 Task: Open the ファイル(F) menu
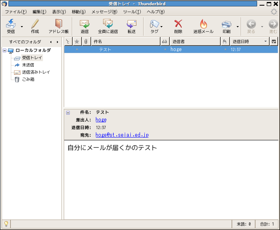click(x=16, y=12)
